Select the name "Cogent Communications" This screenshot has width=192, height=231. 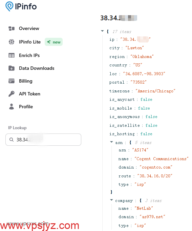[x=162, y=159]
